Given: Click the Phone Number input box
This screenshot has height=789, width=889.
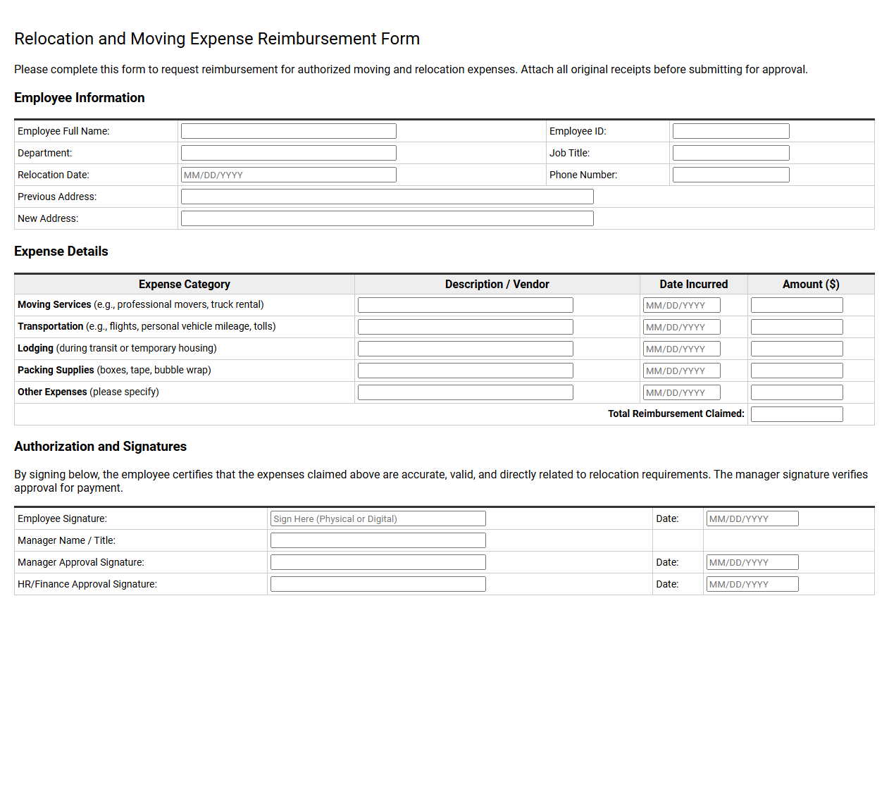Looking at the screenshot, I should (x=731, y=175).
